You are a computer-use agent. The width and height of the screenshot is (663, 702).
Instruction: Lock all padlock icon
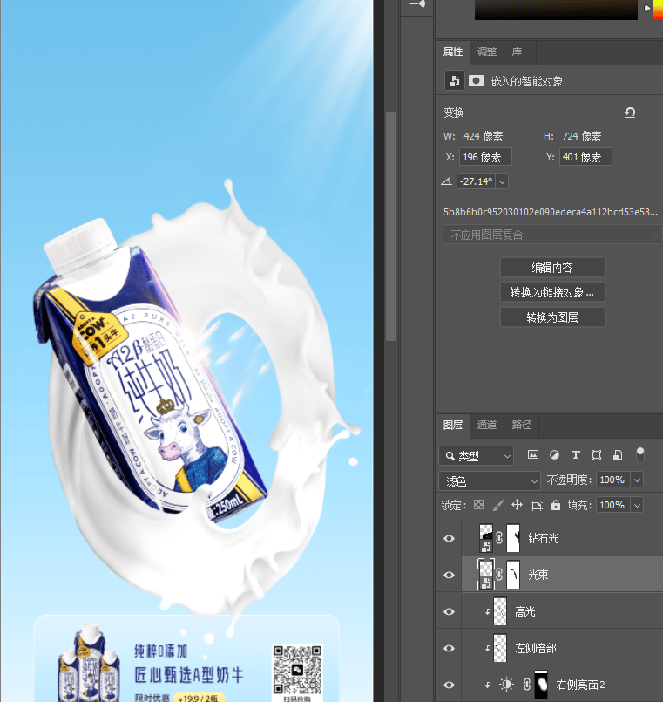[x=556, y=505]
